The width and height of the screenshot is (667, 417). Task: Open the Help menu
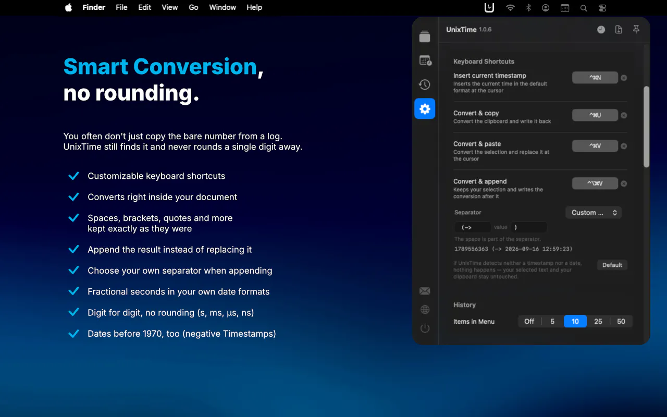pyautogui.click(x=254, y=7)
